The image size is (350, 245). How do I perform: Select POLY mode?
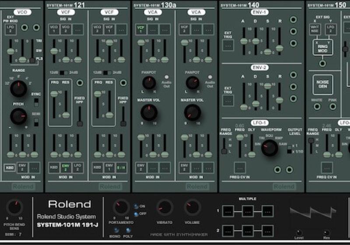coord(128,230)
